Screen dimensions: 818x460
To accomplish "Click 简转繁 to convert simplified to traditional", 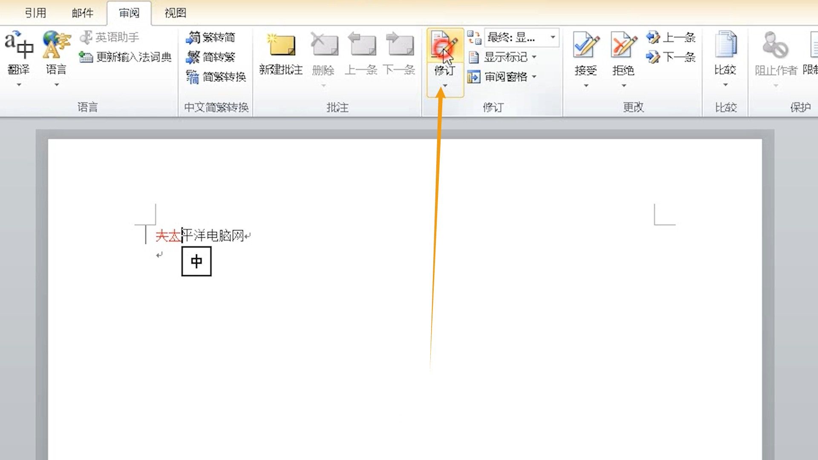I will click(217, 57).
